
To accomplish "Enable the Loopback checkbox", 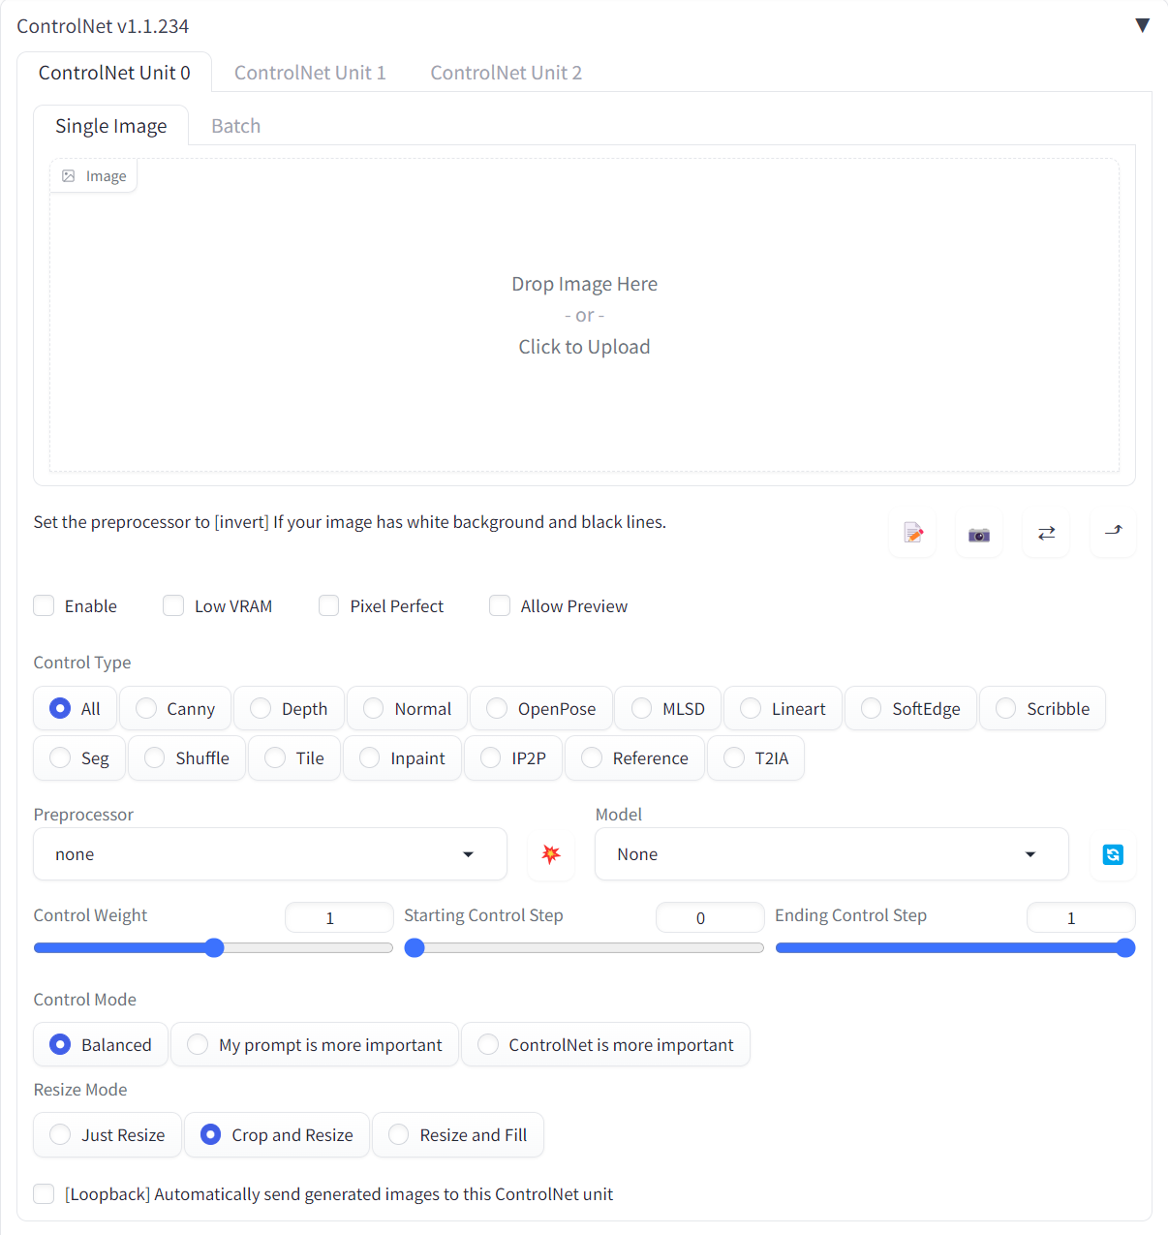I will coord(44,1193).
